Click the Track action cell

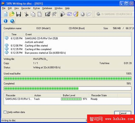pyautogui.click(x=37, y=99)
